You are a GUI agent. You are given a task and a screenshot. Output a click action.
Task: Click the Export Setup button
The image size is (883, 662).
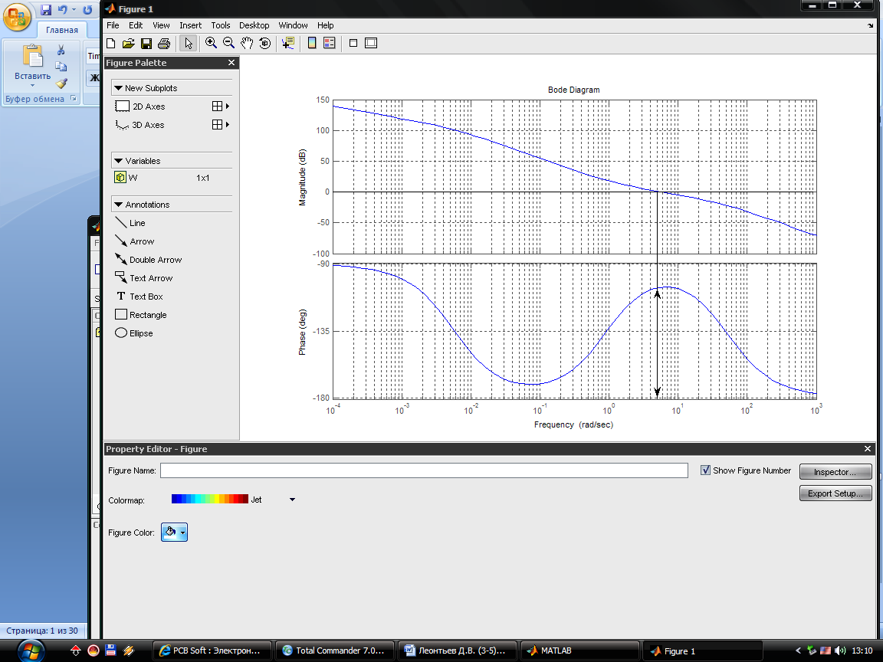(835, 493)
